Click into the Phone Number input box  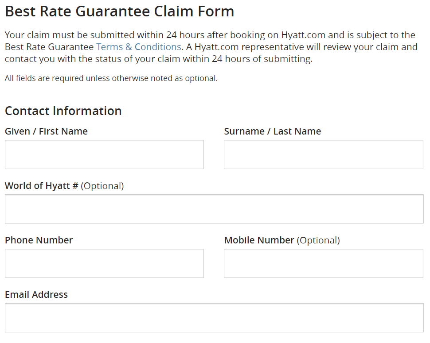[x=104, y=263]
